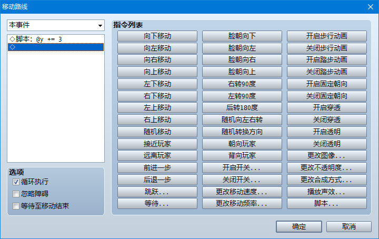Click the 关闭踏步动画 button

(327, 72)
